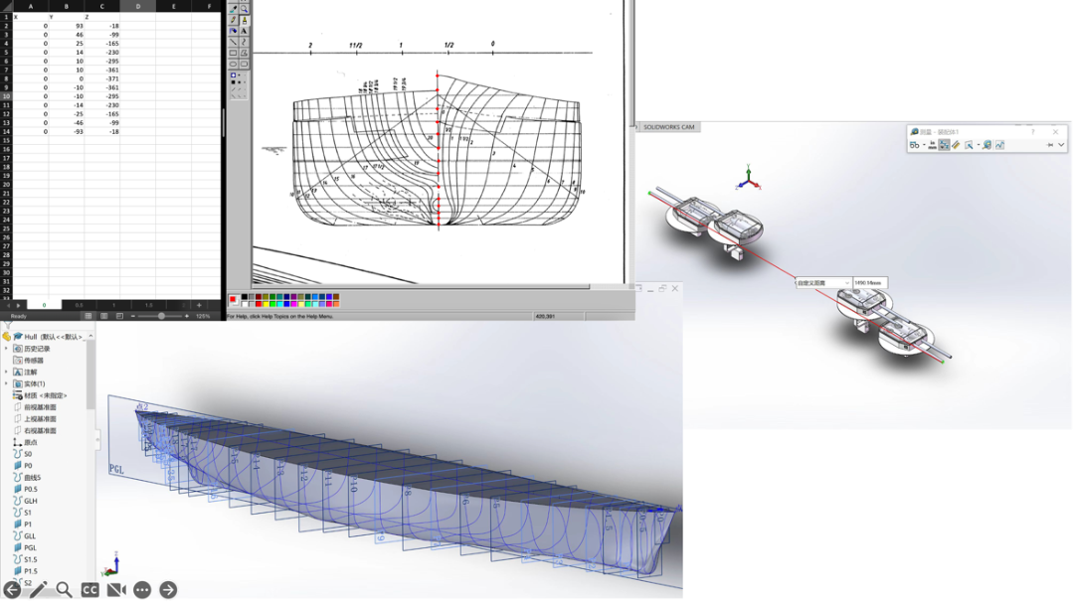Click the search magnifier in bottom bar
The image size is (1074, 602).
pyautogui.click(x=64, y=590)
